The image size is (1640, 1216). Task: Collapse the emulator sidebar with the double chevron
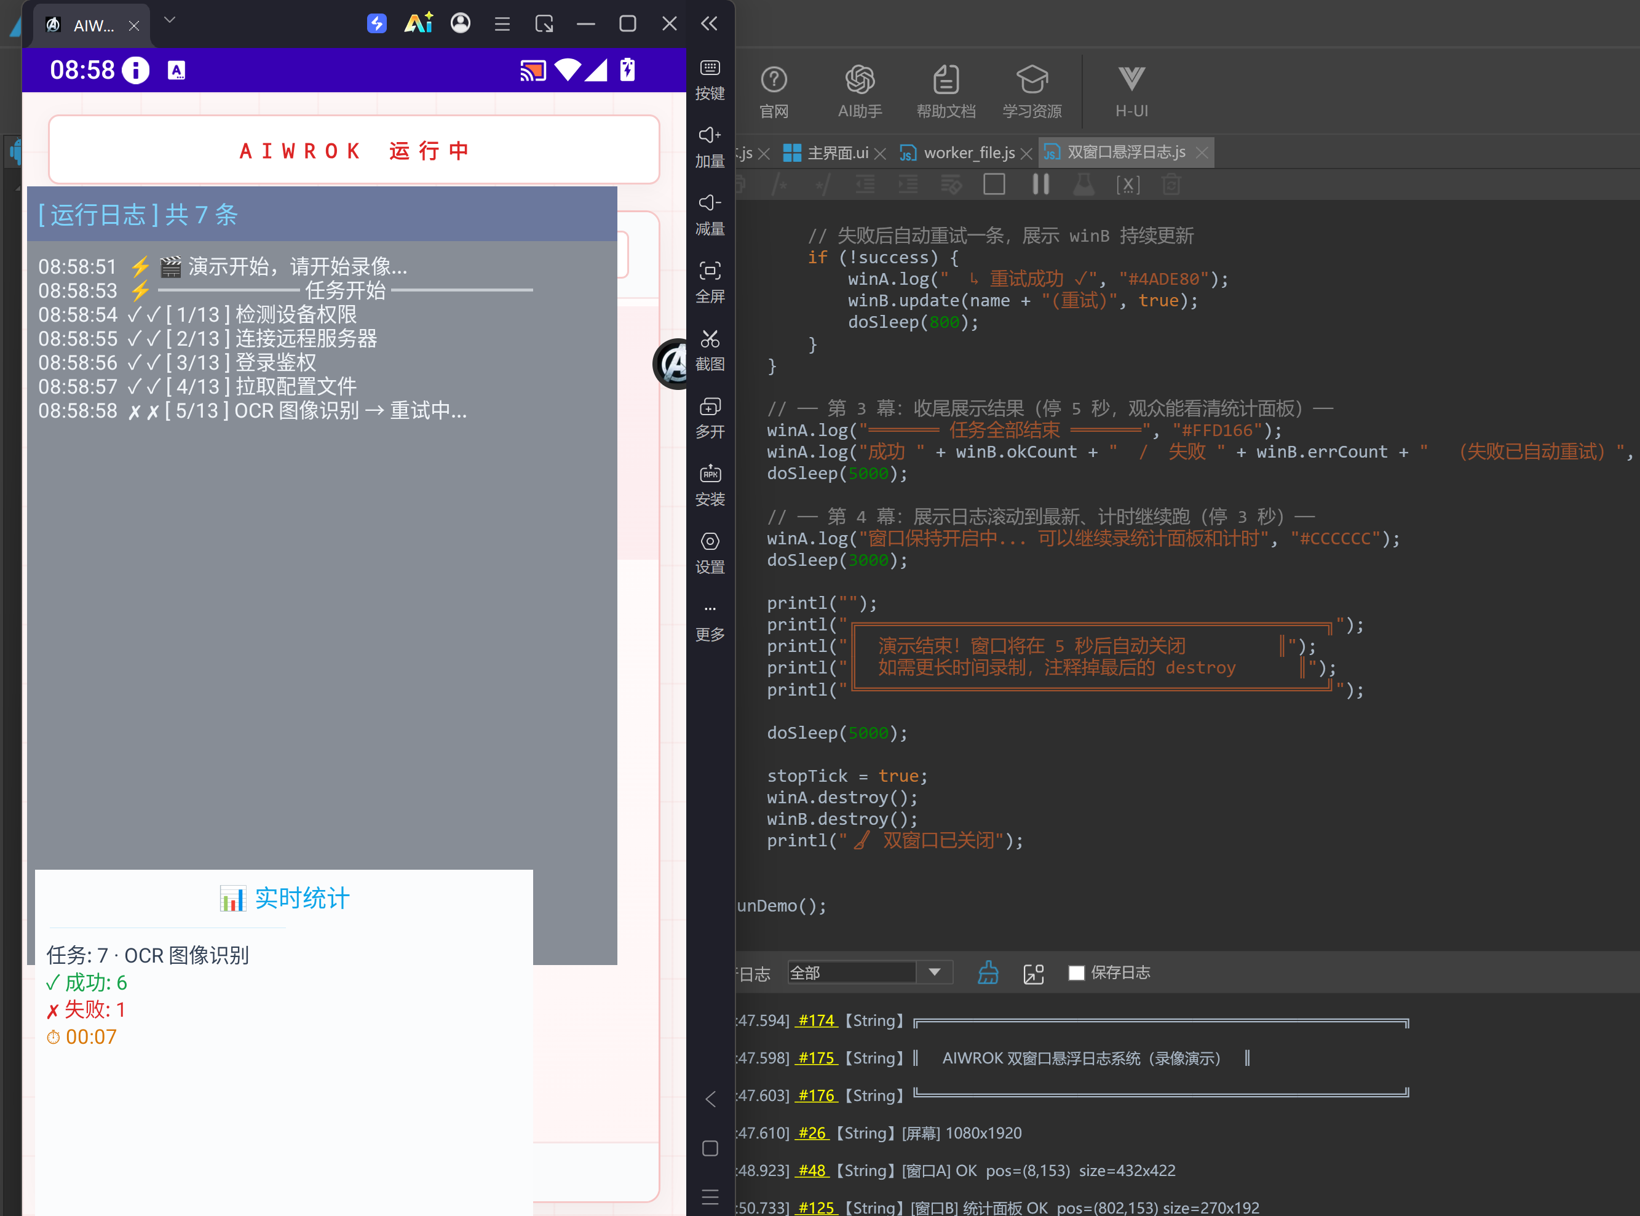(x=708, y=23)
